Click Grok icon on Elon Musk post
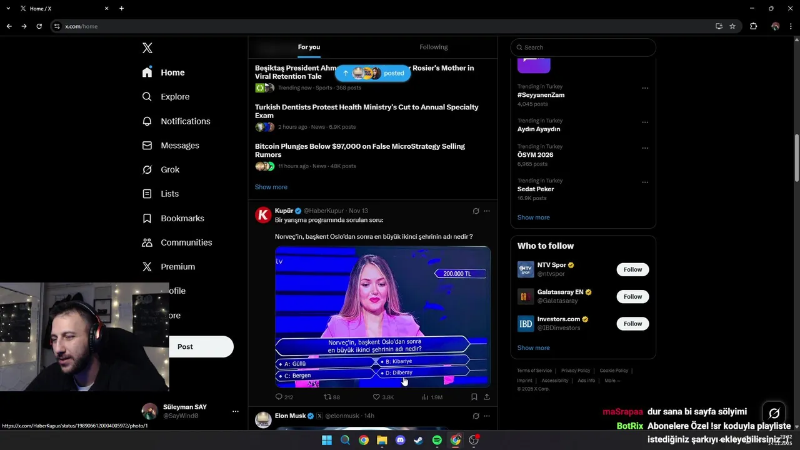 (476, 416)
